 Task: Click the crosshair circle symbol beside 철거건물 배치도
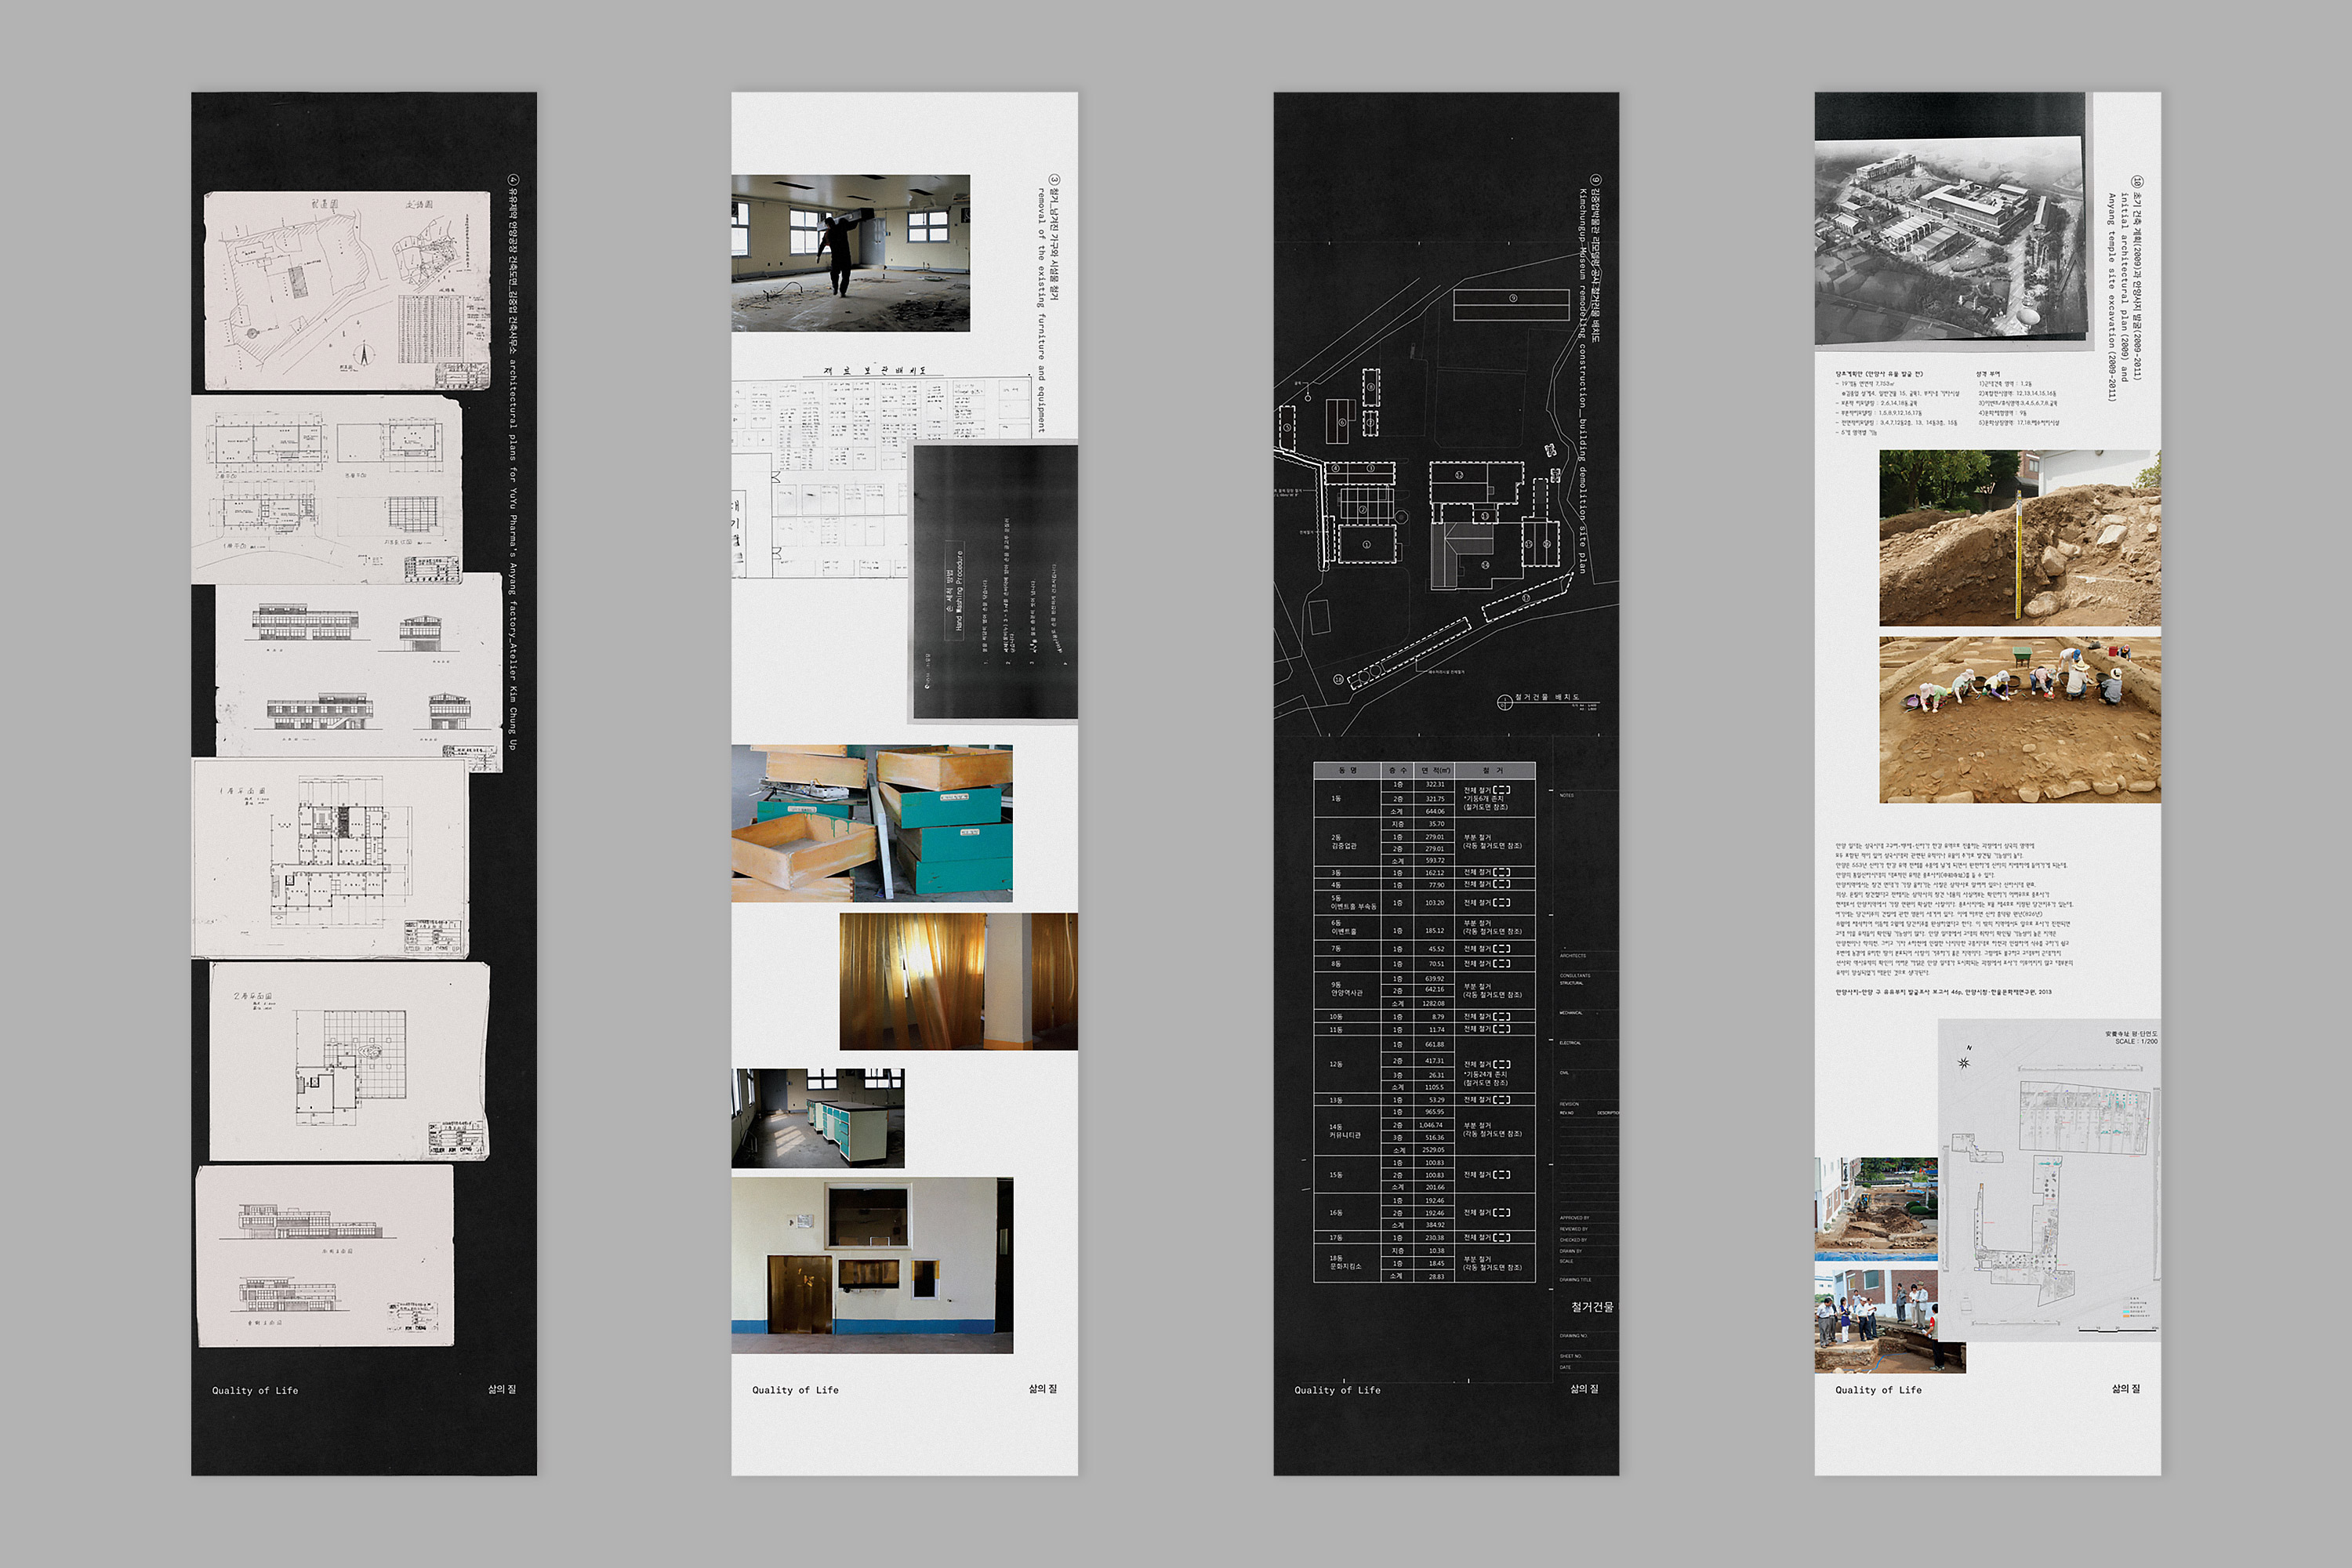(1504, 702)
